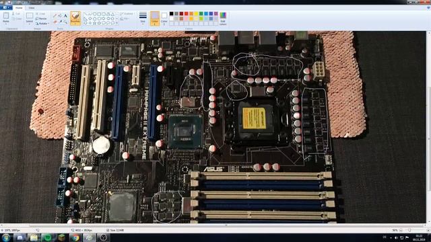Image resolution: width=431 pixels, height=242 pixels.
Task: Click the Paste clipboard icon
Action: [x=6, y=16]
